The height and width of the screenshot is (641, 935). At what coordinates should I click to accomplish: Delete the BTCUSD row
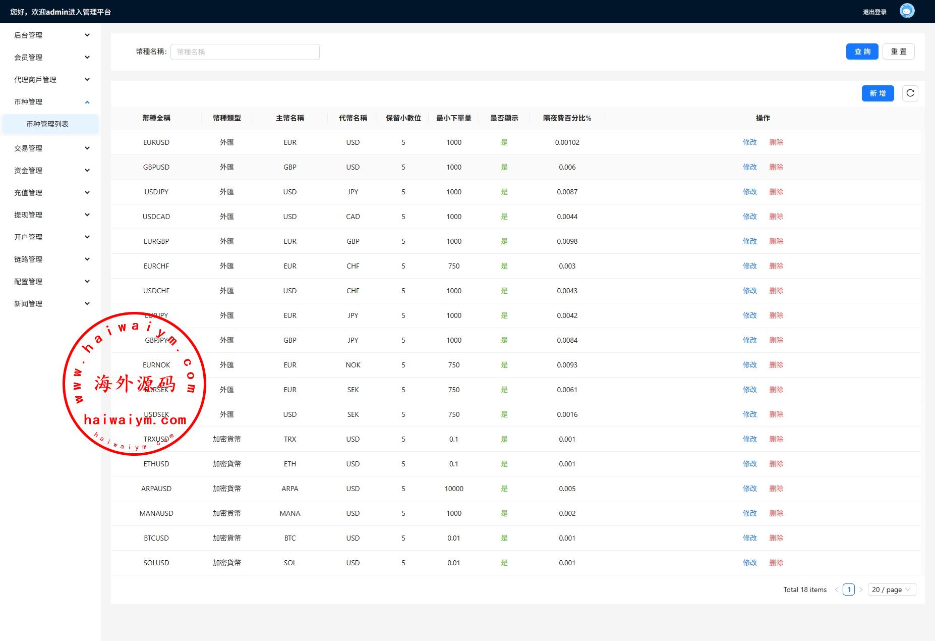click(x=776, y=538)
